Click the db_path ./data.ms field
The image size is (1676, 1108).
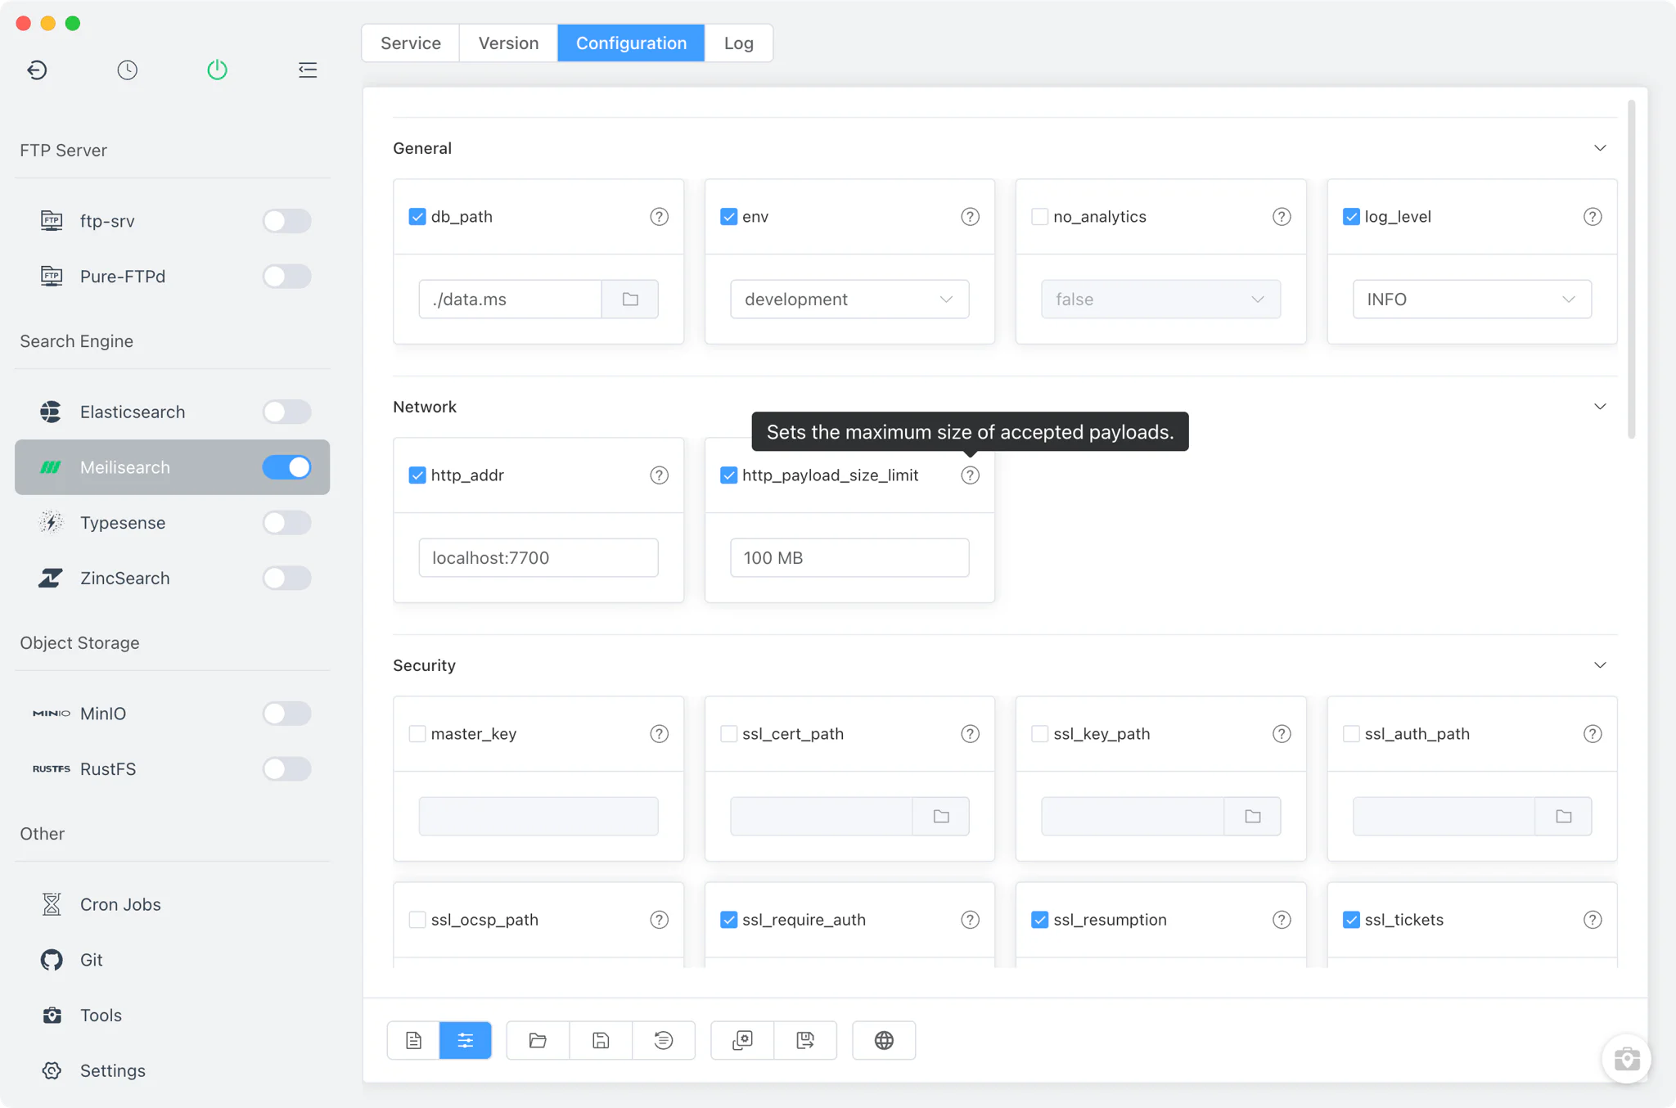pos(511,300)
